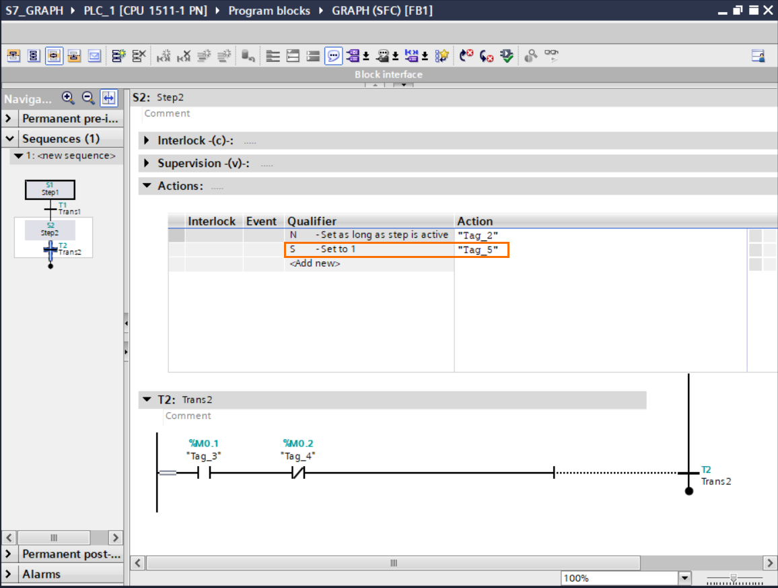Click the greyed-out magnifier debug icon
This screenshot has height=588, width=778.
click(530, 56)
